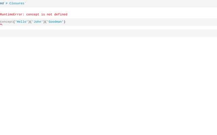Place cursor in the 'Goodman' string
The image size is (217, 135).
click(55, 22)
